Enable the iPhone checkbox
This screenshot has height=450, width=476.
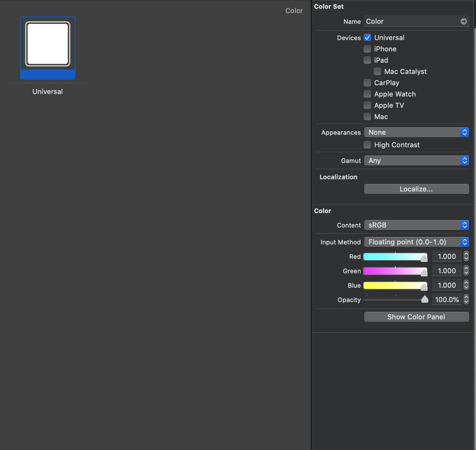[x=367, y=49]
